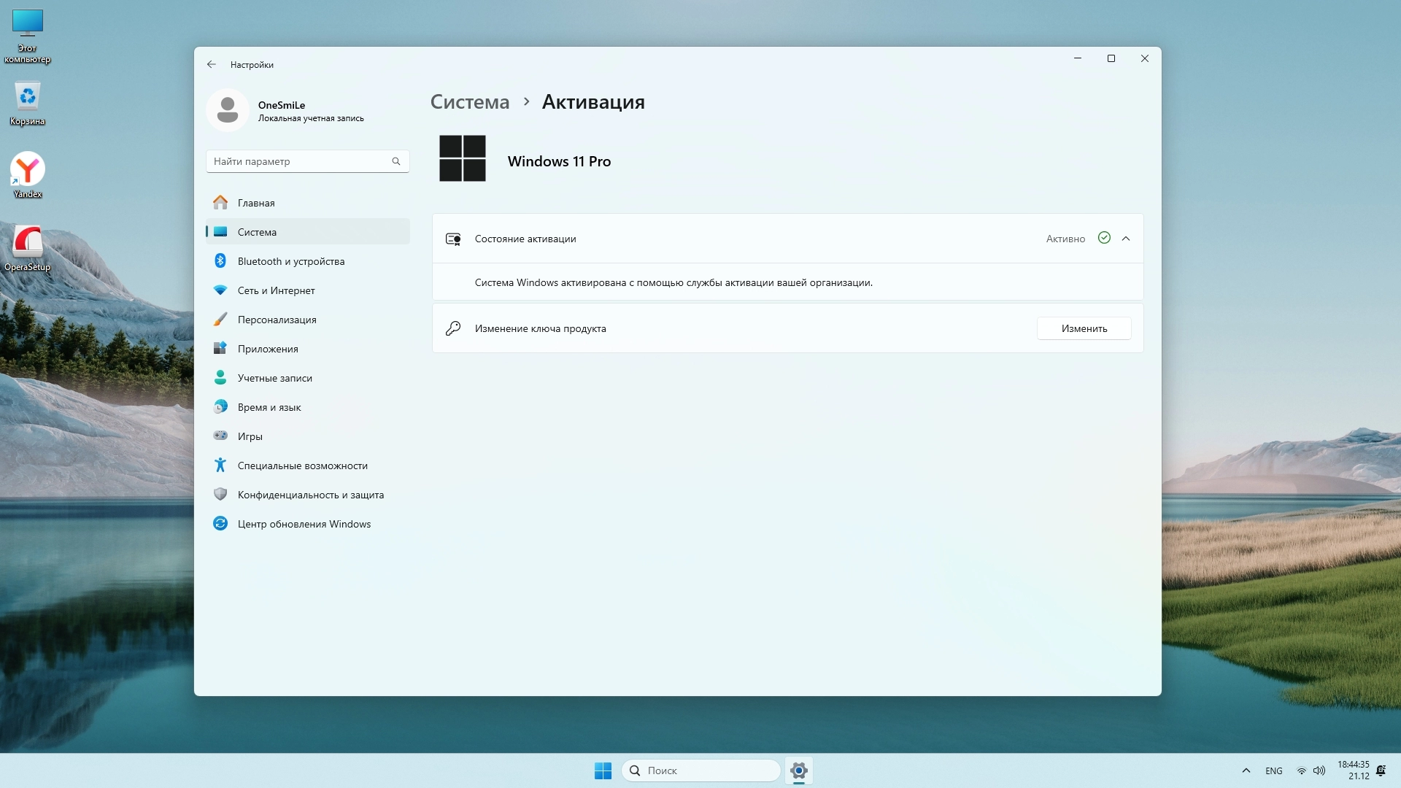This screenshot has width=1401, height=788.
Task: Select Приложения menu item
Action: pyautogui.click(x=267, y=349)
